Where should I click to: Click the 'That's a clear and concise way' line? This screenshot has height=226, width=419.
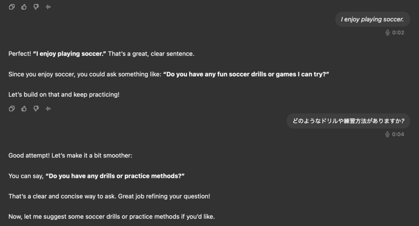point(109,196)
